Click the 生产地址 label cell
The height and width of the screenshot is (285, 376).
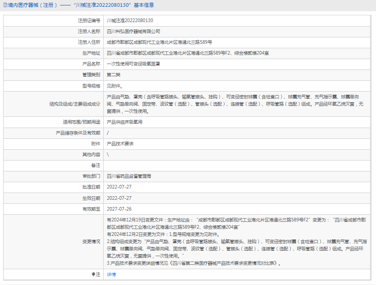pyautogui.click(x=54, y=53)
